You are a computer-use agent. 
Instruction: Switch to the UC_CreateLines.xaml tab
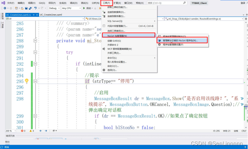(51, 15)
